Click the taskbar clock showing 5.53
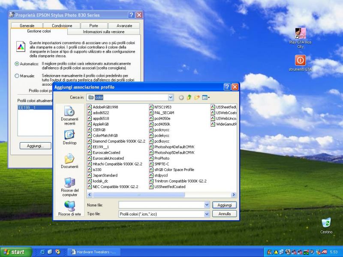The width and height of the screenshot is (343, 257). (334, 252)
